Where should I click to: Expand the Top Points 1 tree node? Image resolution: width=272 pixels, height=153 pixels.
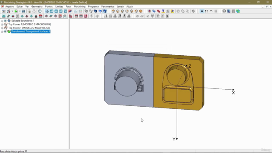click(x=2, y=28)
